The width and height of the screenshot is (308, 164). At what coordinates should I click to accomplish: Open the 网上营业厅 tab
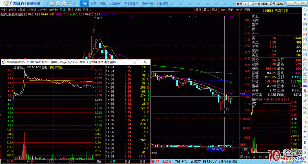coord(131,4)
